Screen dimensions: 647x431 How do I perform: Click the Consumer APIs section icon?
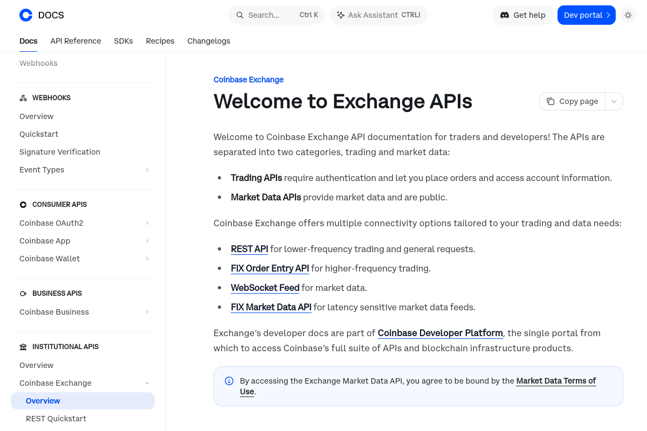coord(23,205)
